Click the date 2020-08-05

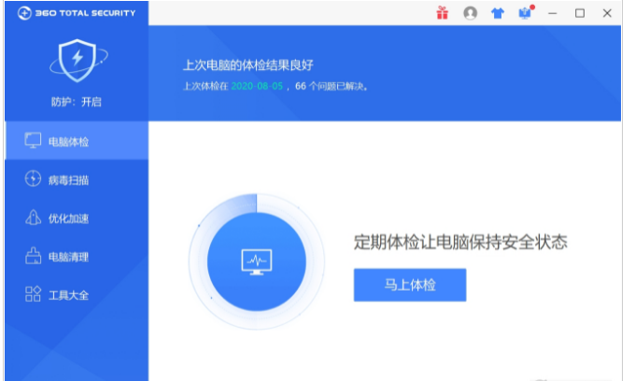point(257,86)
